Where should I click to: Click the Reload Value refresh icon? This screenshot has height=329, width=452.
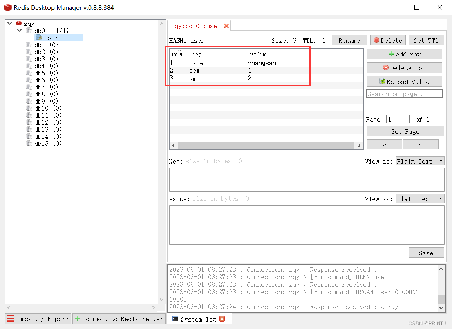[382, 81]
